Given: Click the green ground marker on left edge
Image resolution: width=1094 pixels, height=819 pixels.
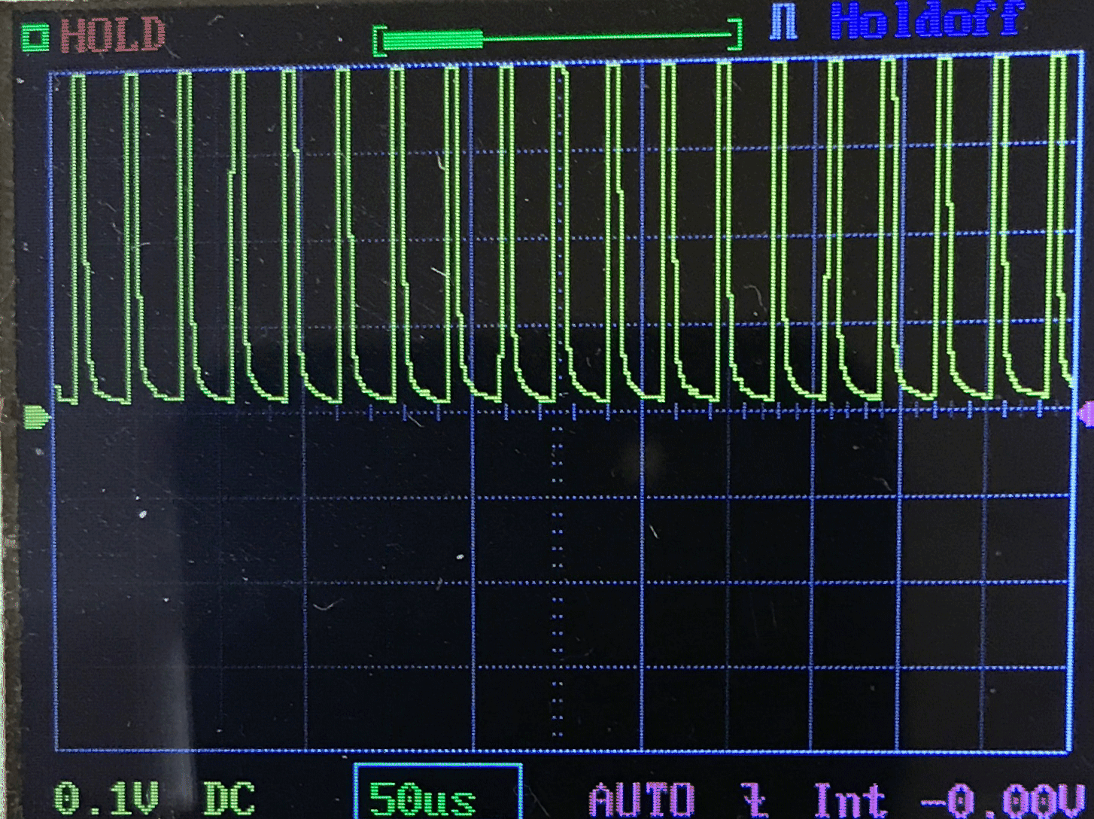Looking at the screenshot, I should coord(35,416).
